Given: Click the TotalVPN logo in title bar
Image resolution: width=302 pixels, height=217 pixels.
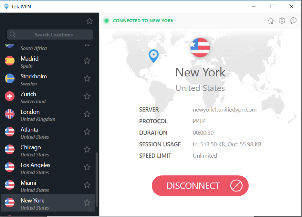Looking at the screenshot, I should click(x=6, y=6).
